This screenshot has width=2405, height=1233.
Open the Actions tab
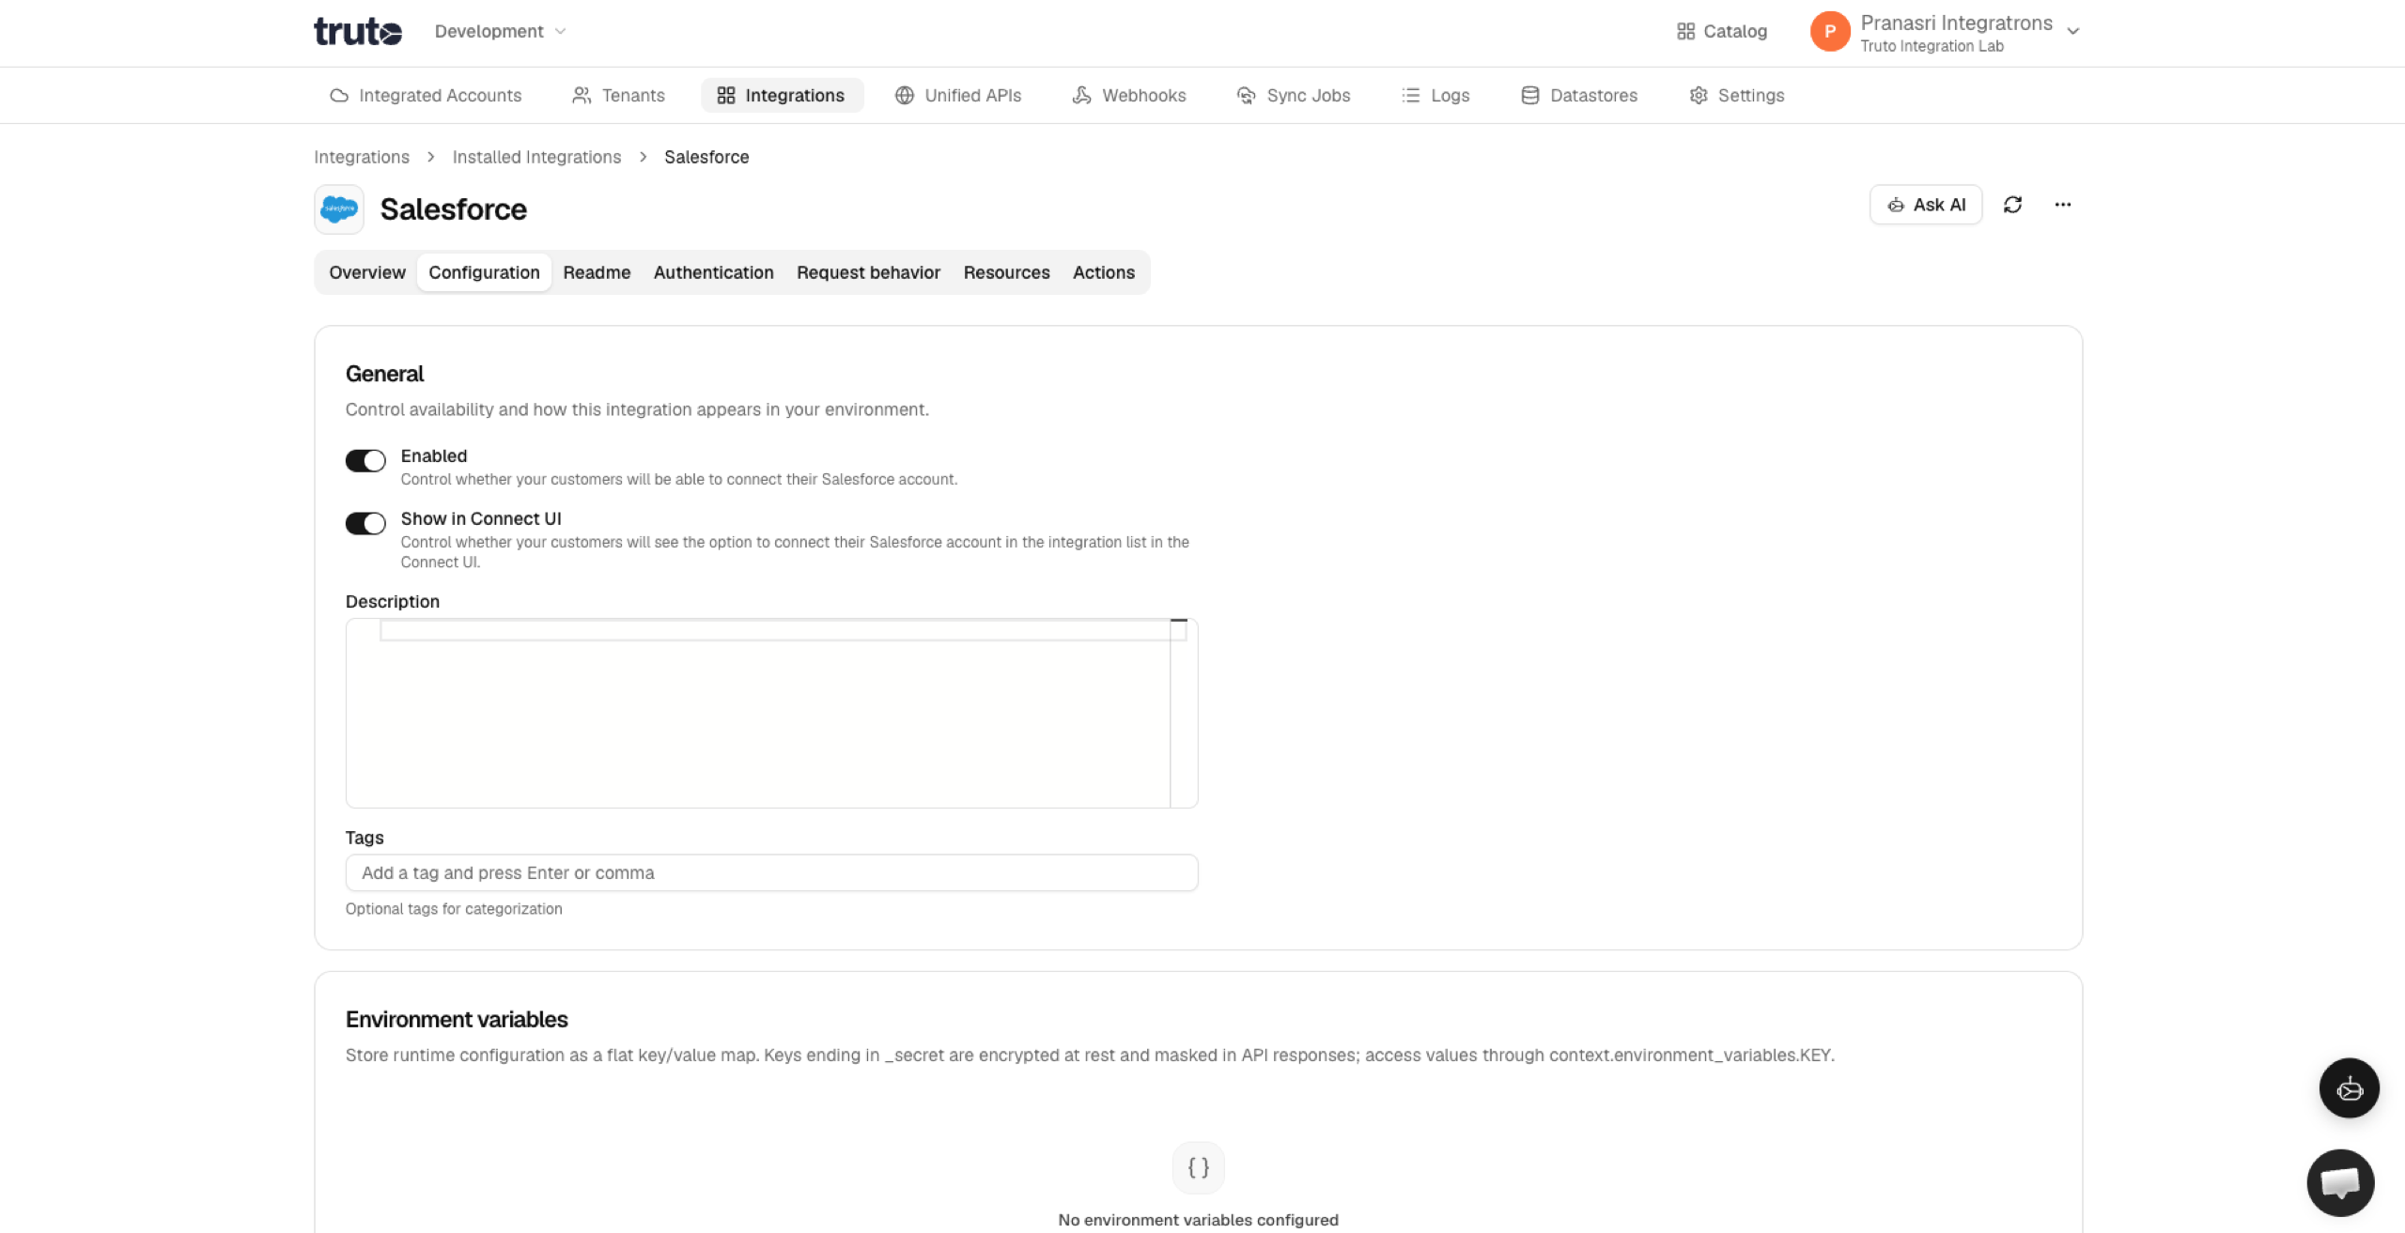click(x=1104, y=272)
